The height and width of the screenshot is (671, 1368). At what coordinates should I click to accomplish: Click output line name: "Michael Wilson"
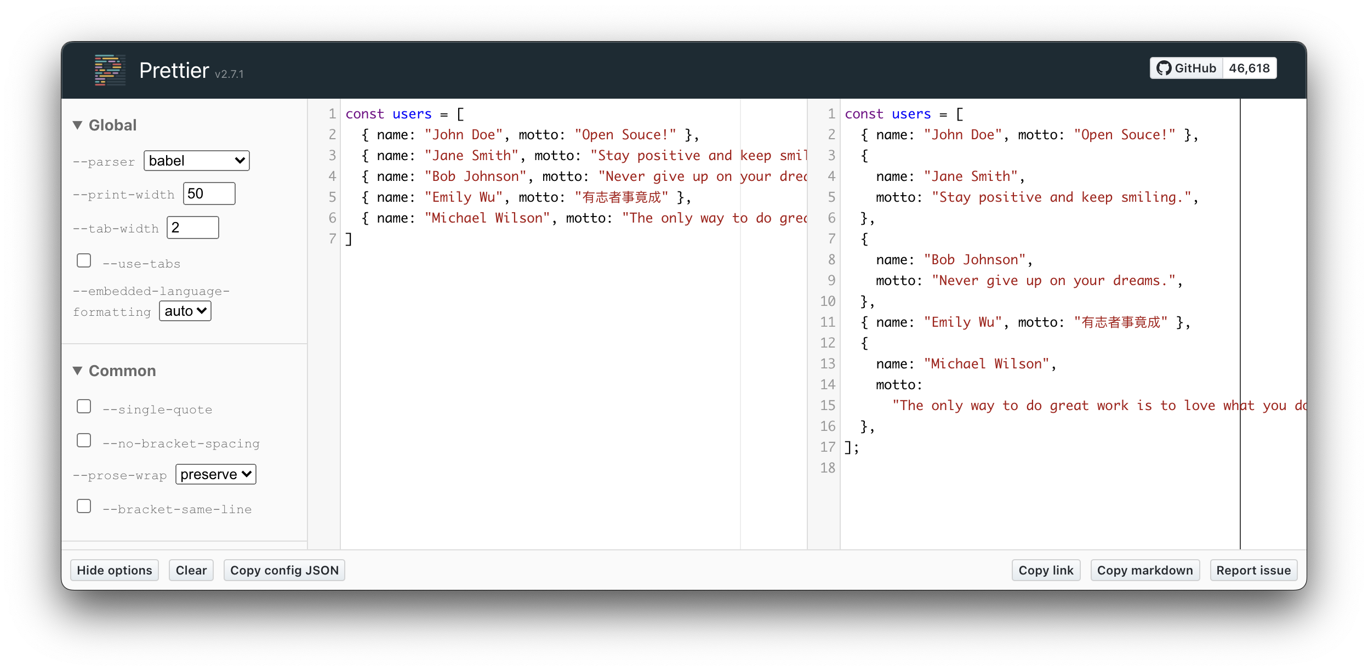tap(966, 364)
